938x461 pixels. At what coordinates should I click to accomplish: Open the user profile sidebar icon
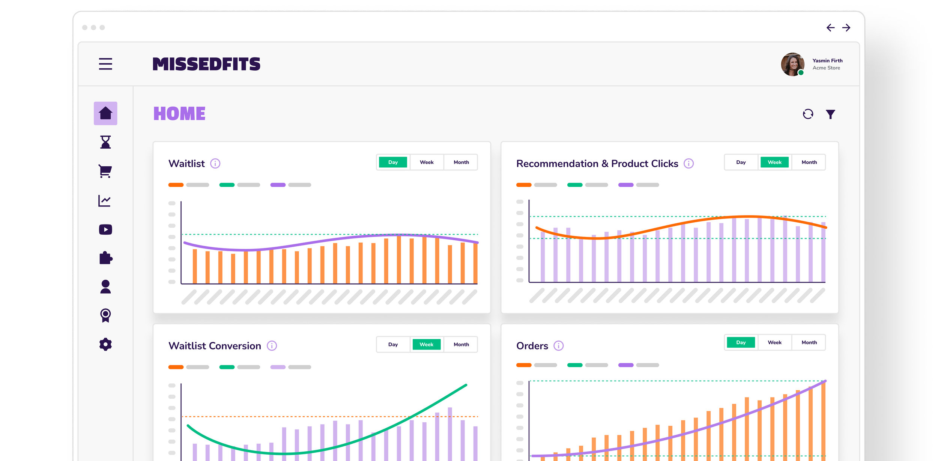point(105,287)
